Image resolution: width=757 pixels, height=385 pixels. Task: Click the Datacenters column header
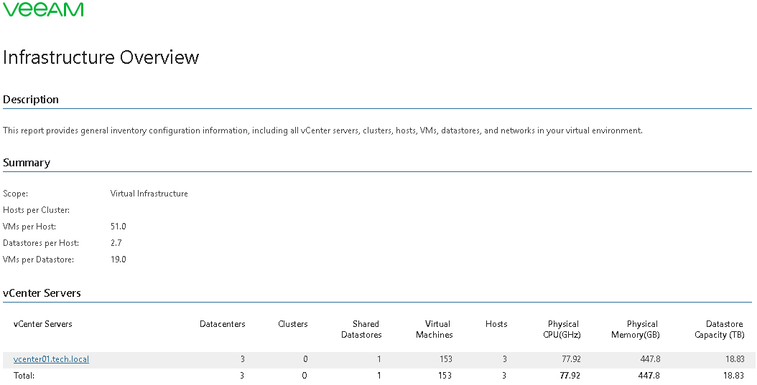pyautogui.click(x=223, y=324)
